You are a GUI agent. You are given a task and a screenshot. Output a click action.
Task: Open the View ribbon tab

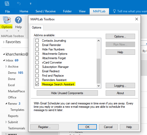coord(82,11)
